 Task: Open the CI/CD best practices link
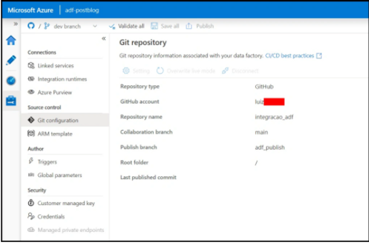290,56
